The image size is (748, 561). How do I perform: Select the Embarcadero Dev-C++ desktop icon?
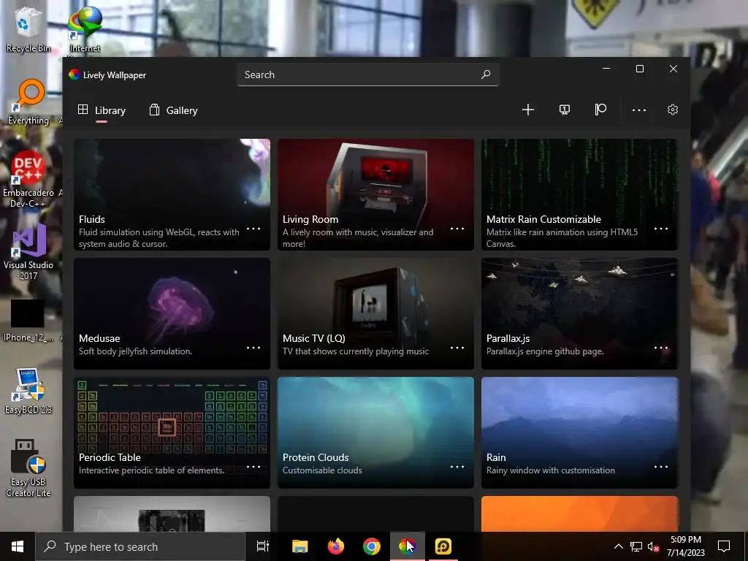[x=28, y=180]
